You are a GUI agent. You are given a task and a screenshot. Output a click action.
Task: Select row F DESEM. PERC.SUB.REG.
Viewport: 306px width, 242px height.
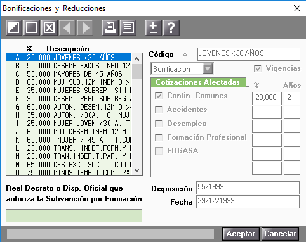pyautogui.click(x=69, y=99)
